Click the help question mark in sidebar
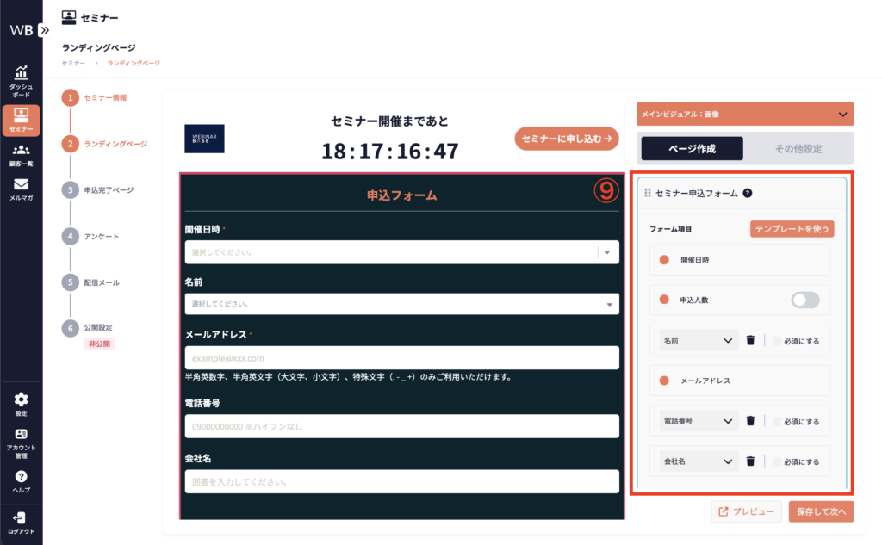This screenshot has width=882, height=545. (x=21, y=476)
